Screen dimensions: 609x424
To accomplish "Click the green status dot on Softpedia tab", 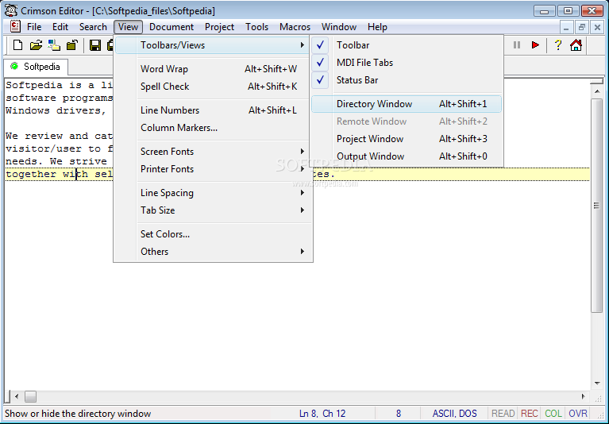I will 14,66.
